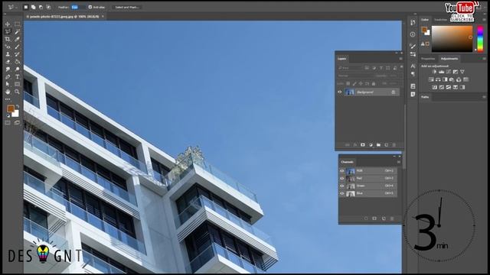The height and width of the screenshot is (275, 490).
Task: Select the Move tool
Action: coord(8,24)
